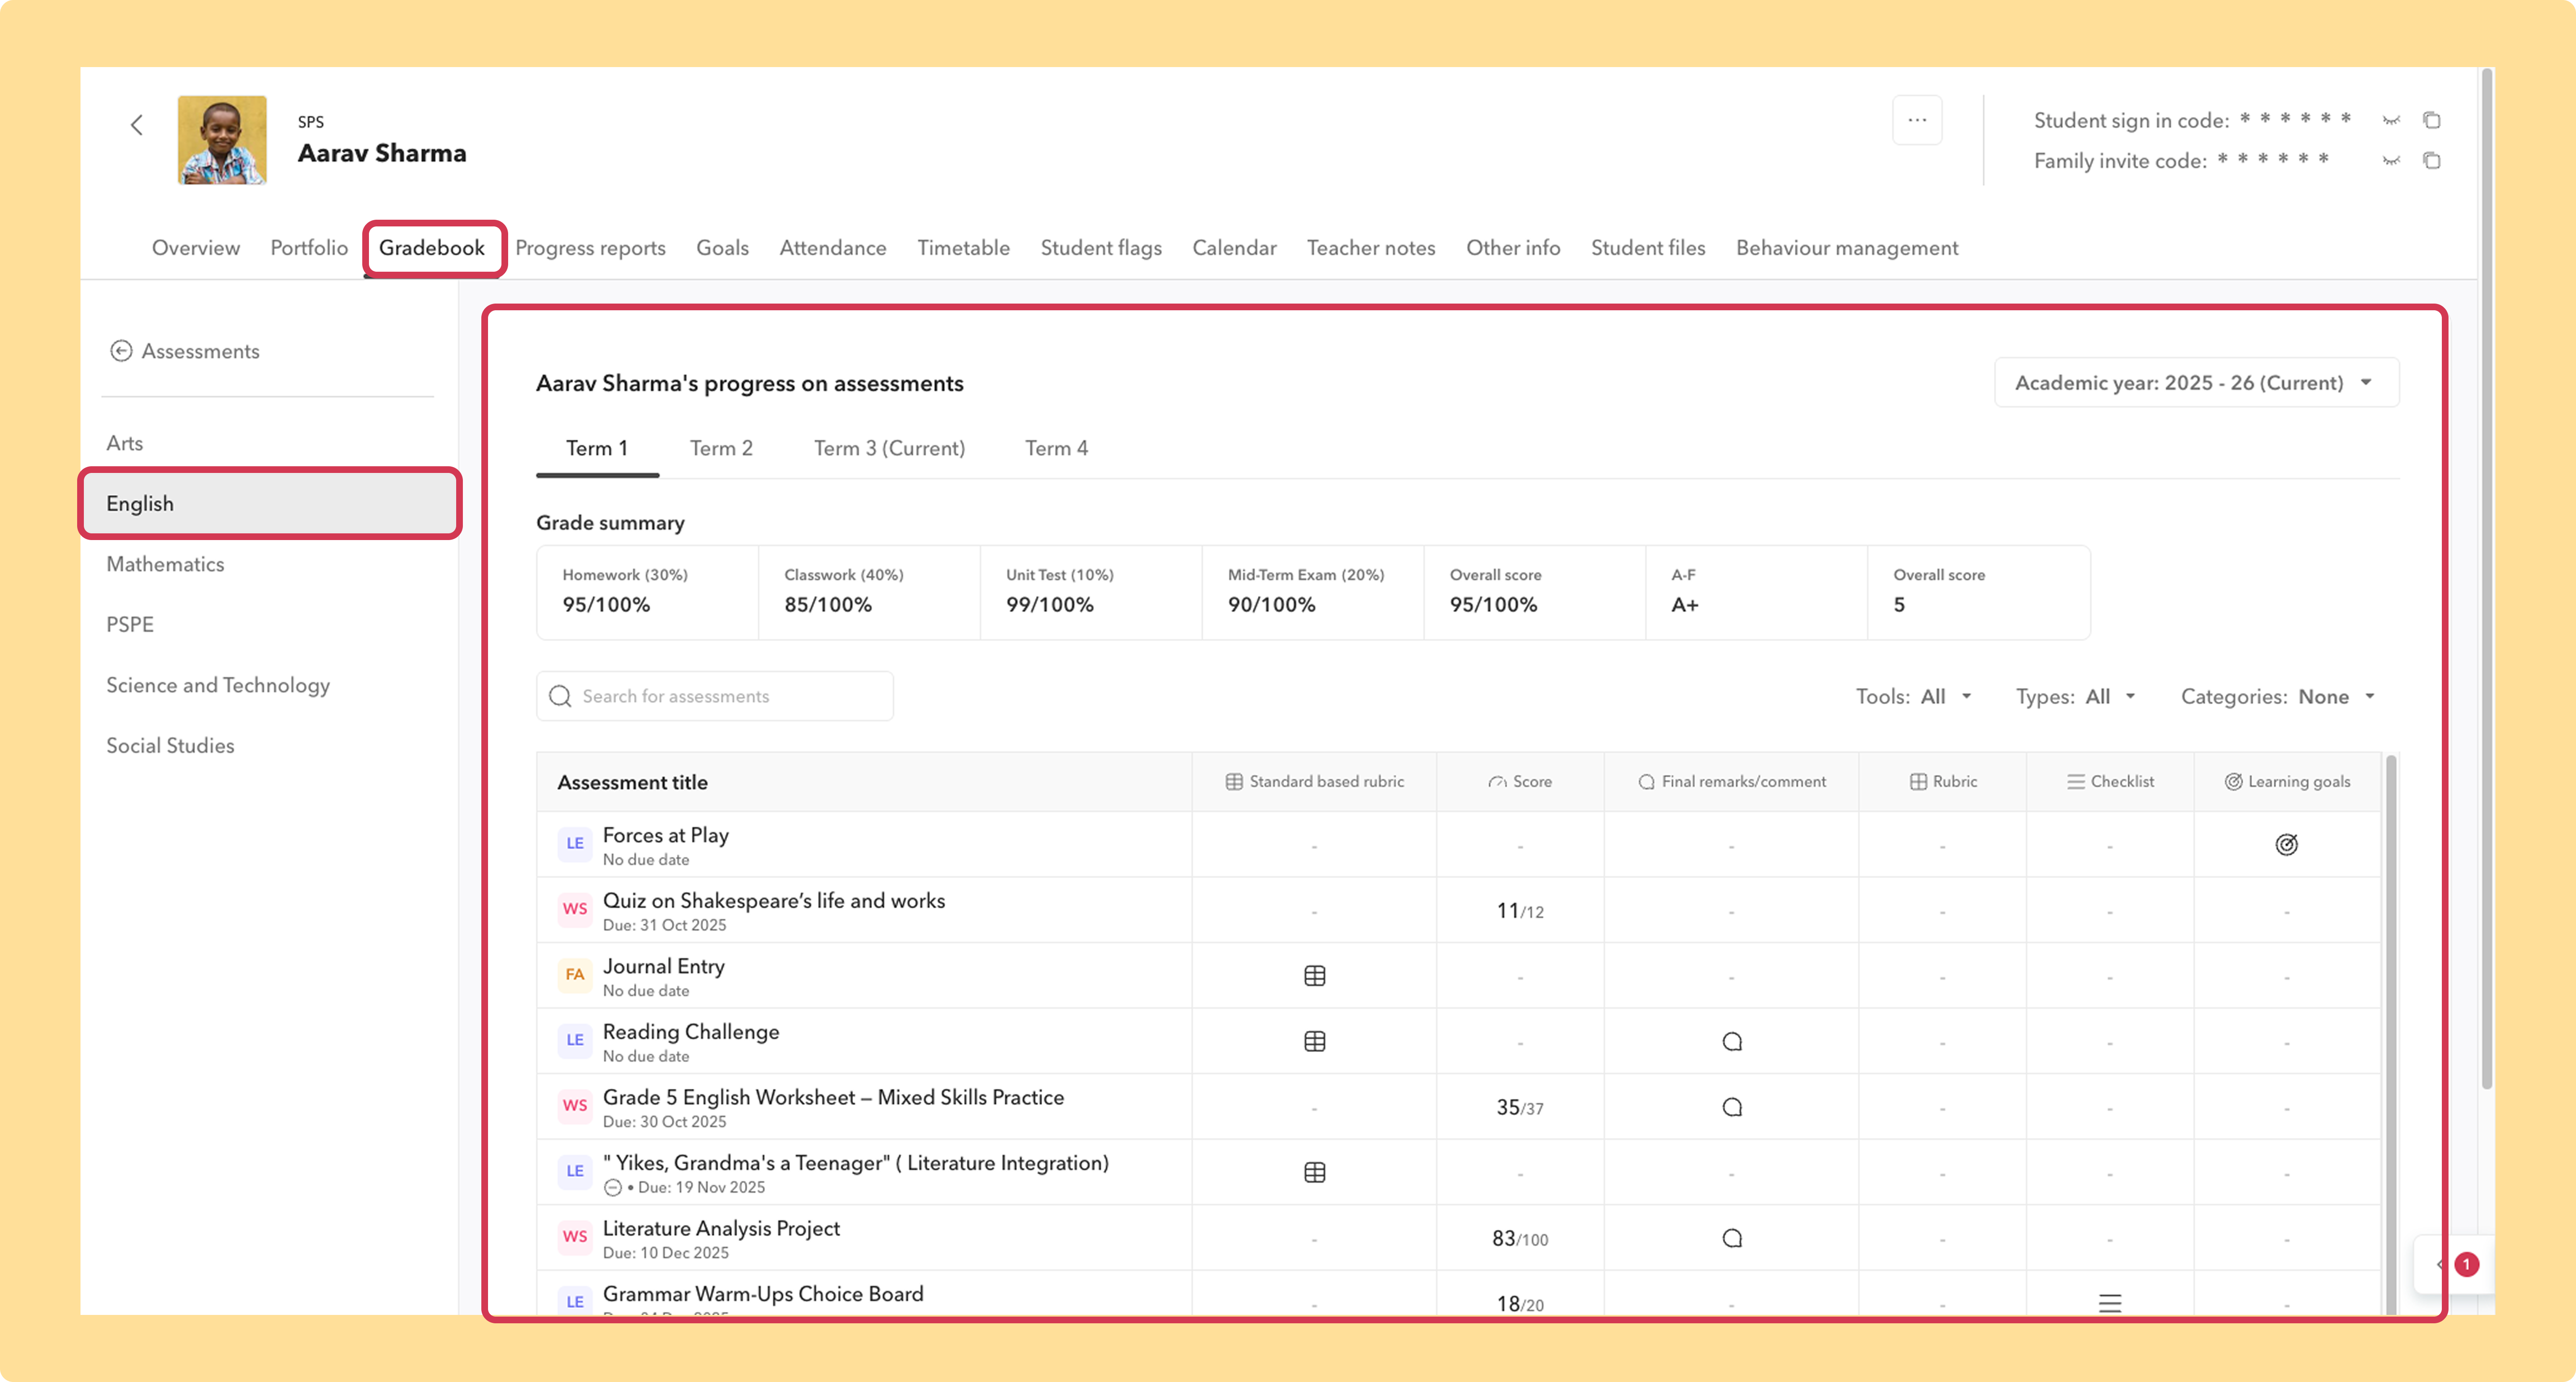2576x1382 pixels.
Task: View Grade 5 English Worksheet comment icon
Action: [x=1732, y=1107]
